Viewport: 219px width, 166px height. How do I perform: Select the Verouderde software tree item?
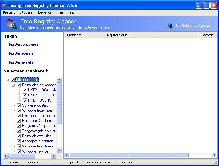38,146
